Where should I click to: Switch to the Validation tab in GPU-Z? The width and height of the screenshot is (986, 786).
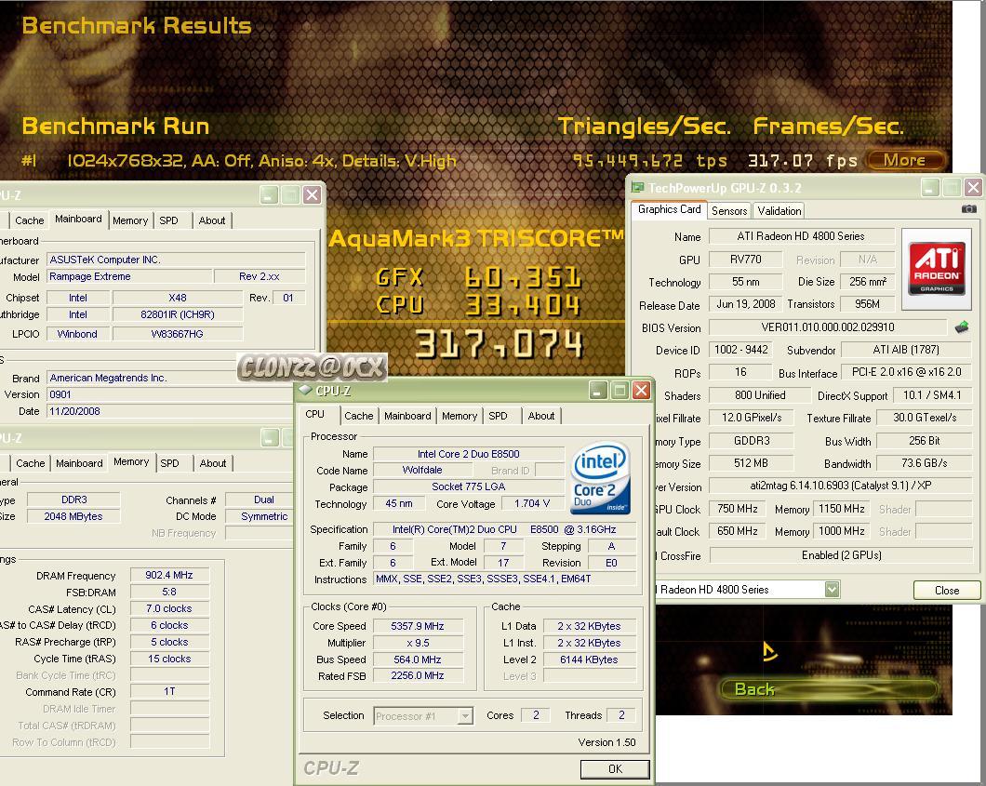(x=779, y=210)
